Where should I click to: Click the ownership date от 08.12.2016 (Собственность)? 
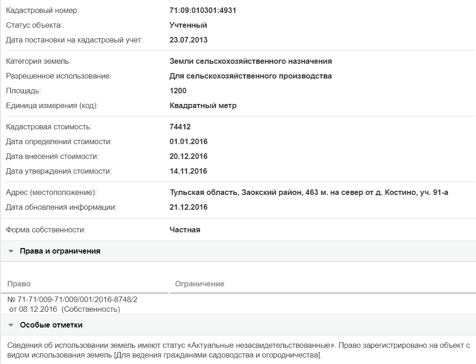click(x=65, y=309)
